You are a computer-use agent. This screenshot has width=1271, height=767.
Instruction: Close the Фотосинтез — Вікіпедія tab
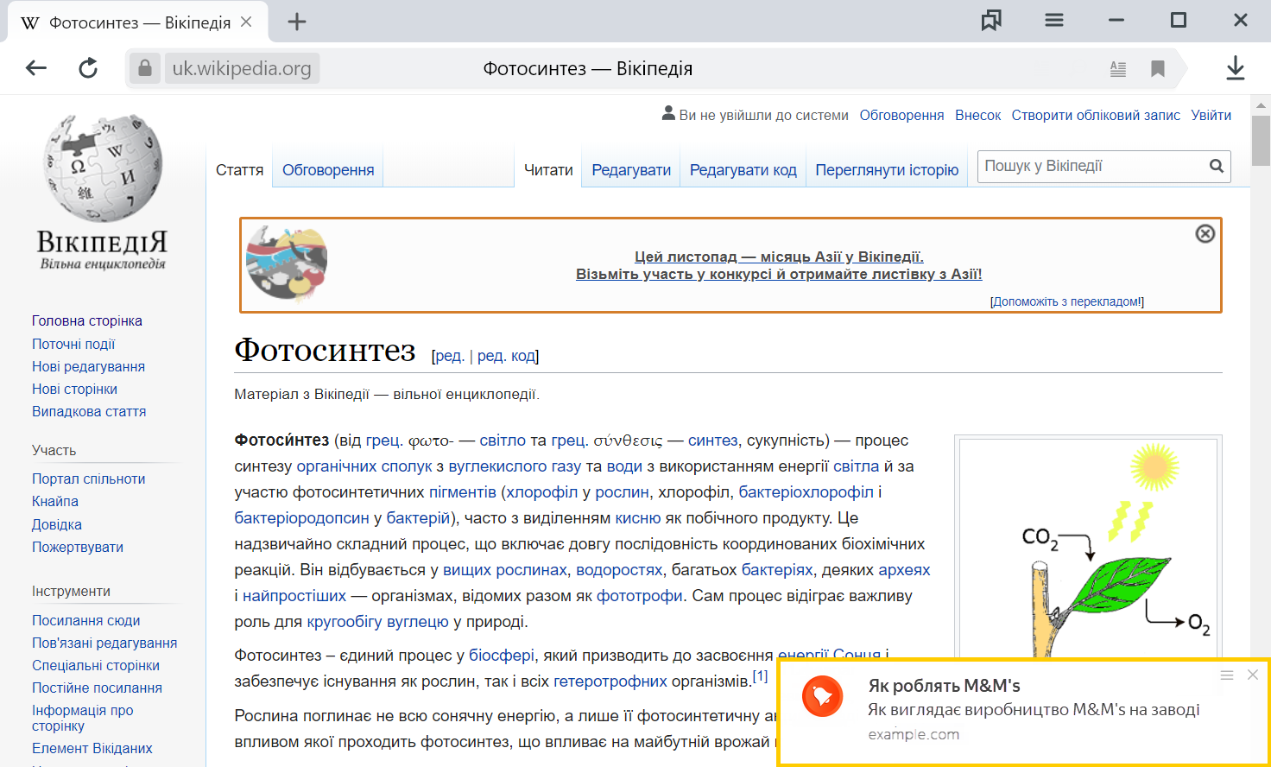pos(246,22)
